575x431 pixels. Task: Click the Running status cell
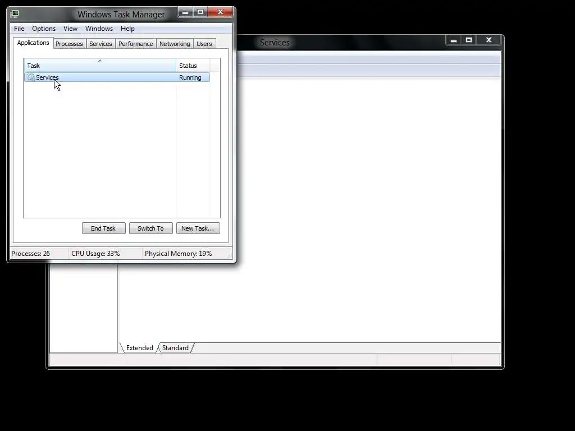(x=190, y=77)
